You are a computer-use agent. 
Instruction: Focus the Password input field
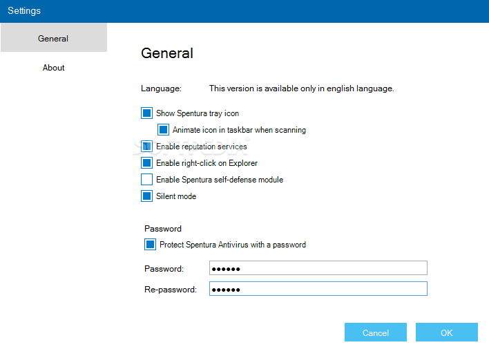tap(318, 268)
